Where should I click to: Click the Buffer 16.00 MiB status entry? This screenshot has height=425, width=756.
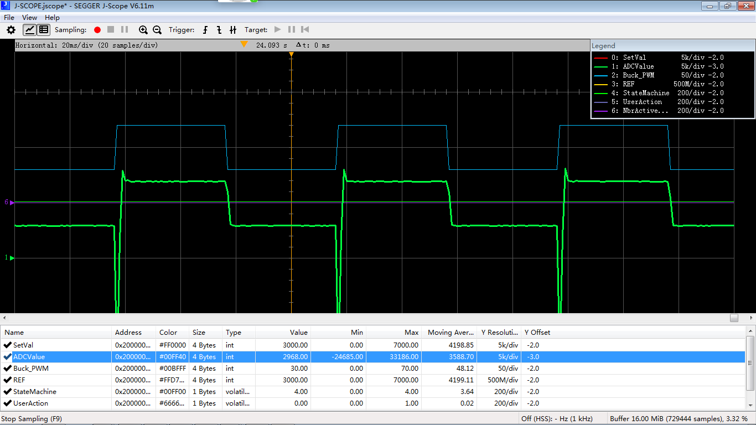(679, 419)
